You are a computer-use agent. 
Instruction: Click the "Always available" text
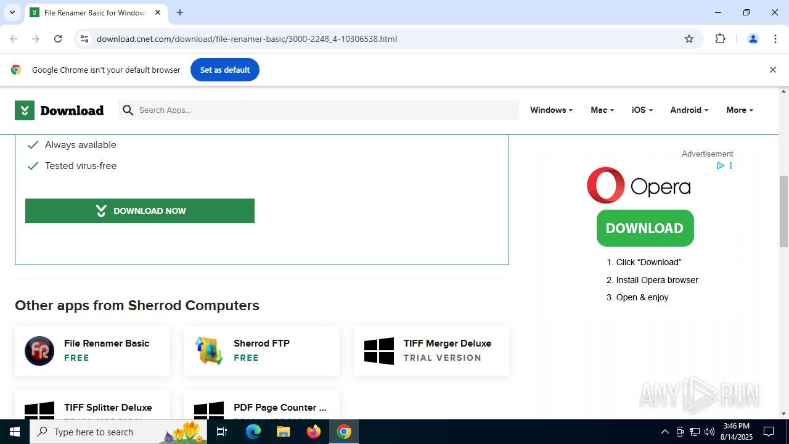(81, 145)
